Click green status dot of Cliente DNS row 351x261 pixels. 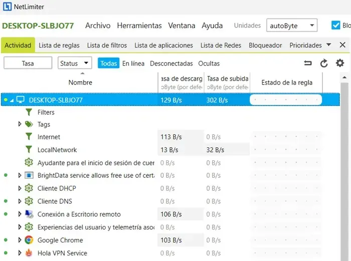(6, 201)
